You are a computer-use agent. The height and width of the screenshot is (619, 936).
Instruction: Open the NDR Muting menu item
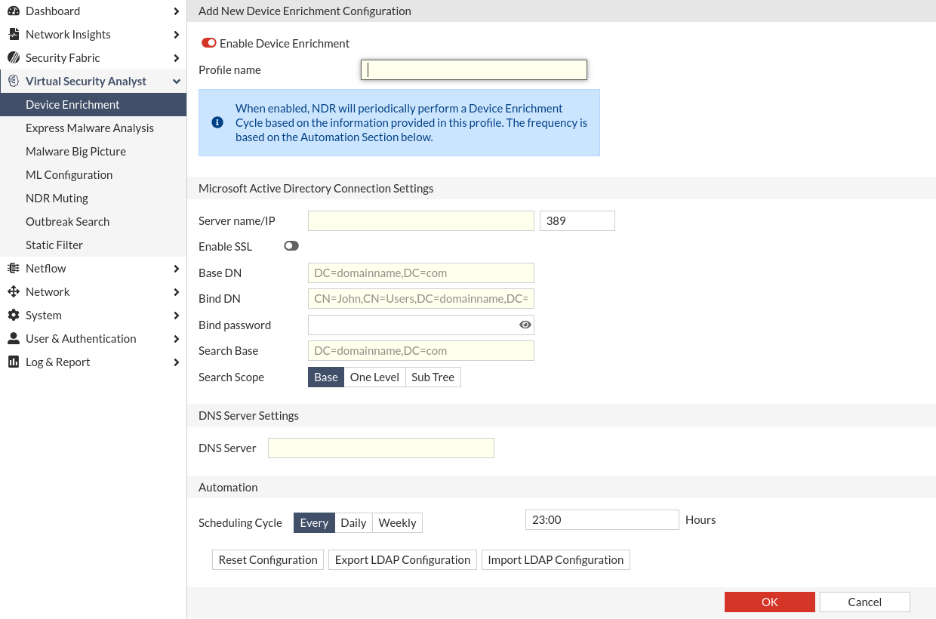coord(57,199)
